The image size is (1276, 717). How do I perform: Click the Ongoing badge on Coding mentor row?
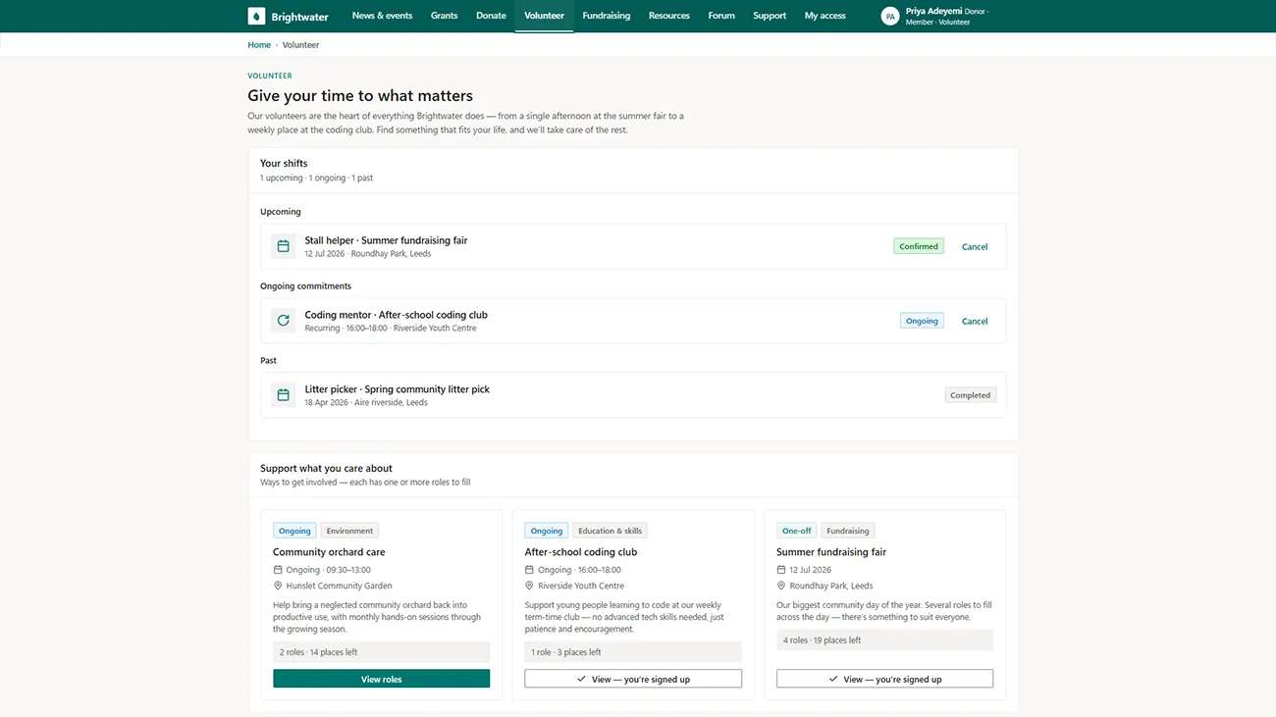point(922,321)
